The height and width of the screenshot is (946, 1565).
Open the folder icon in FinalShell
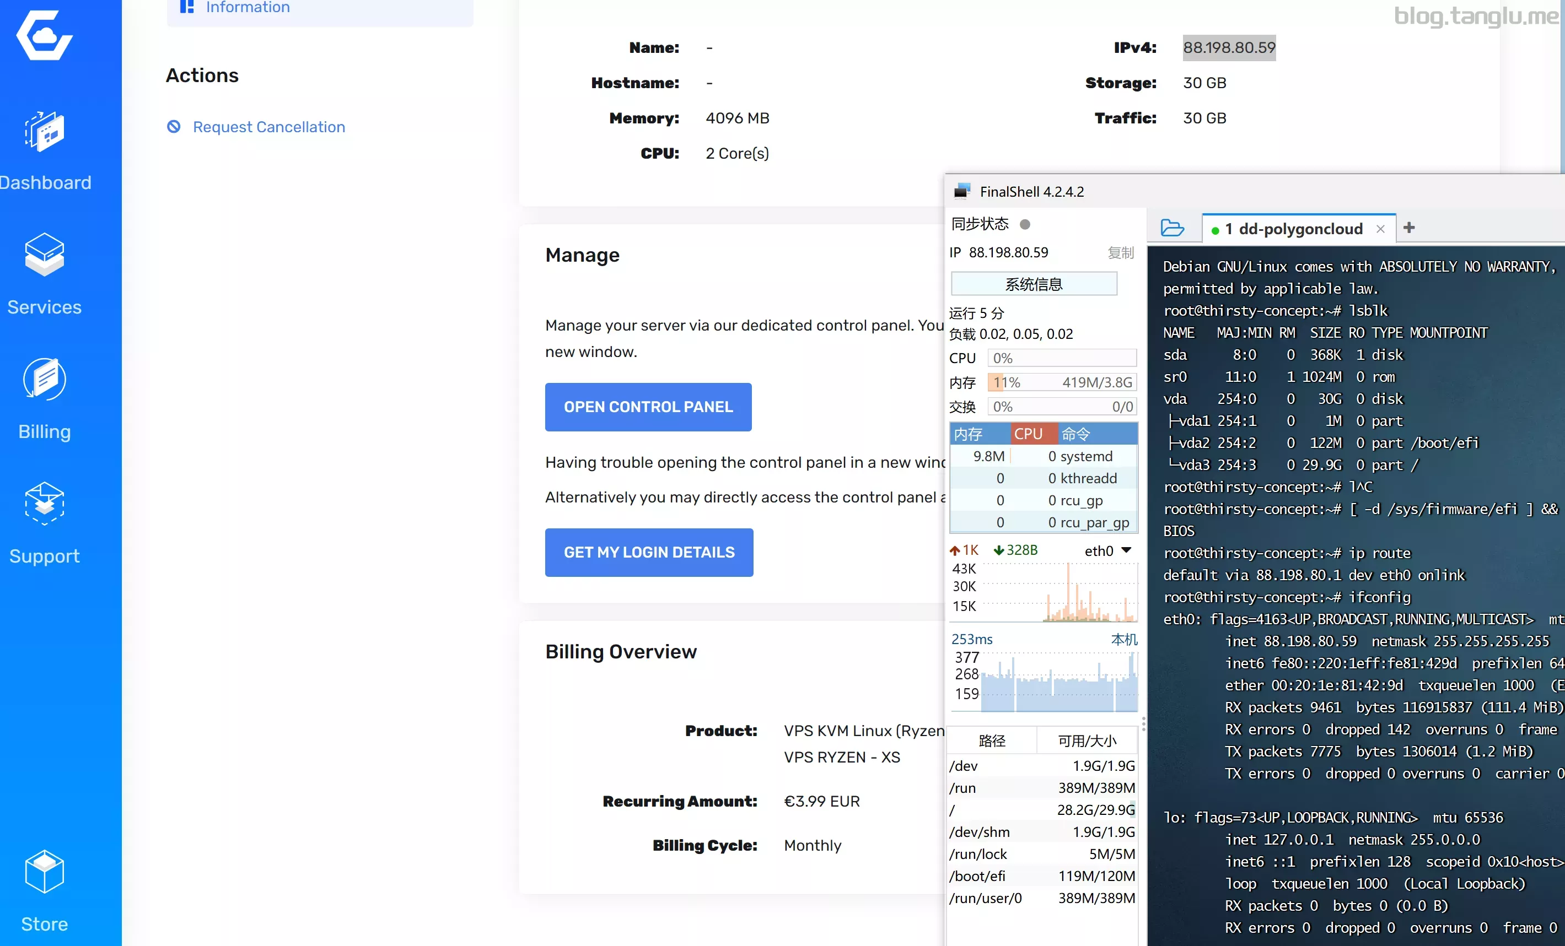tap(1172, 228)
